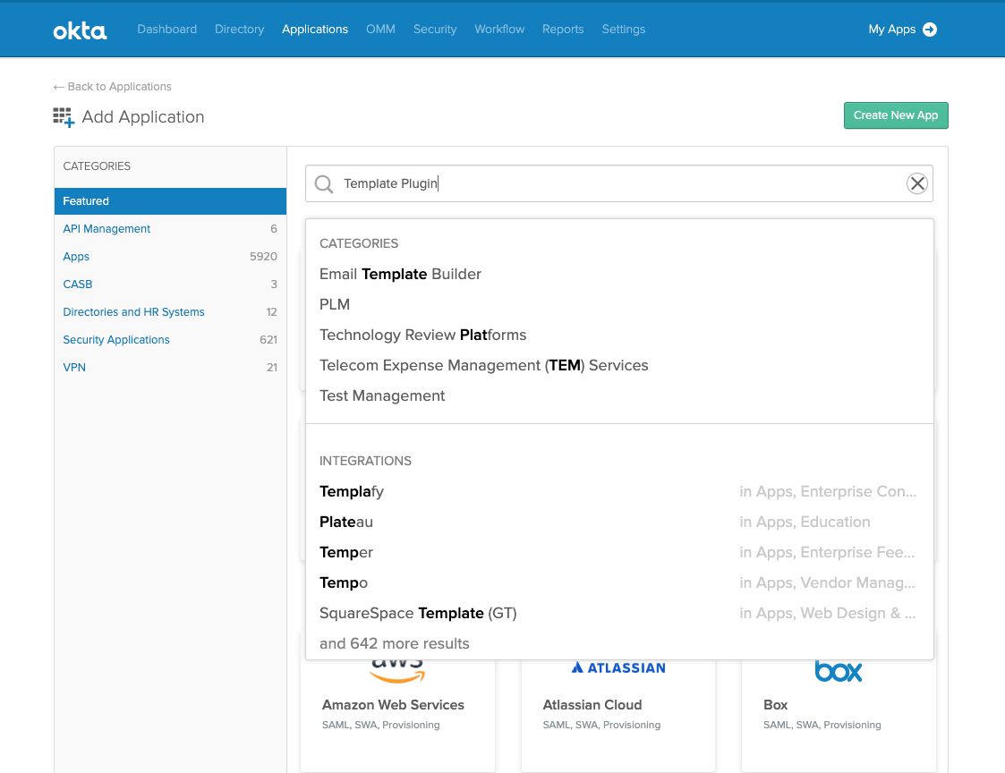Clear the search field with X icon
The height and width of the screenshot is (773, 1005).
917,183
